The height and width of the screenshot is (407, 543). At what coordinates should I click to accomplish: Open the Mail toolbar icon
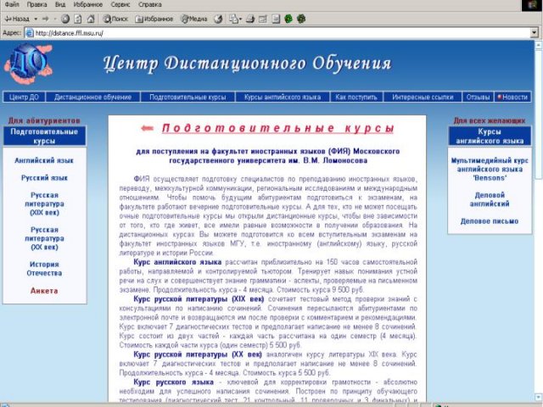(x=236, y=19)
